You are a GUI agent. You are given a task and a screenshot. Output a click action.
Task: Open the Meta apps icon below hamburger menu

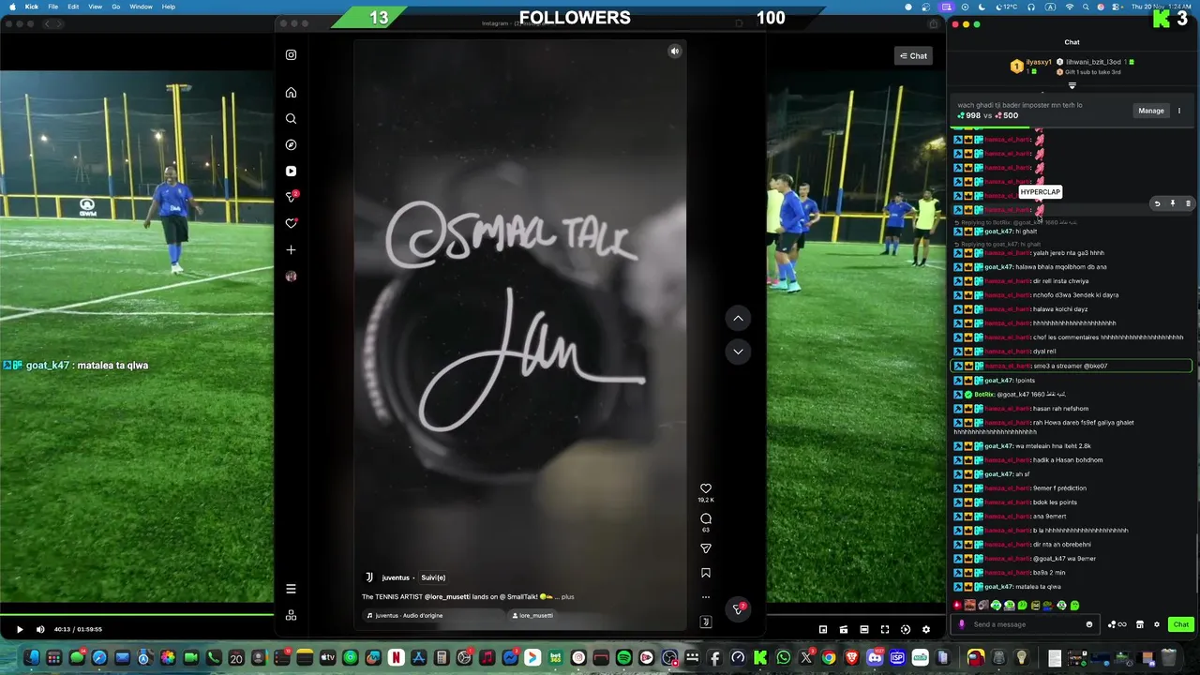click(291, 615)
